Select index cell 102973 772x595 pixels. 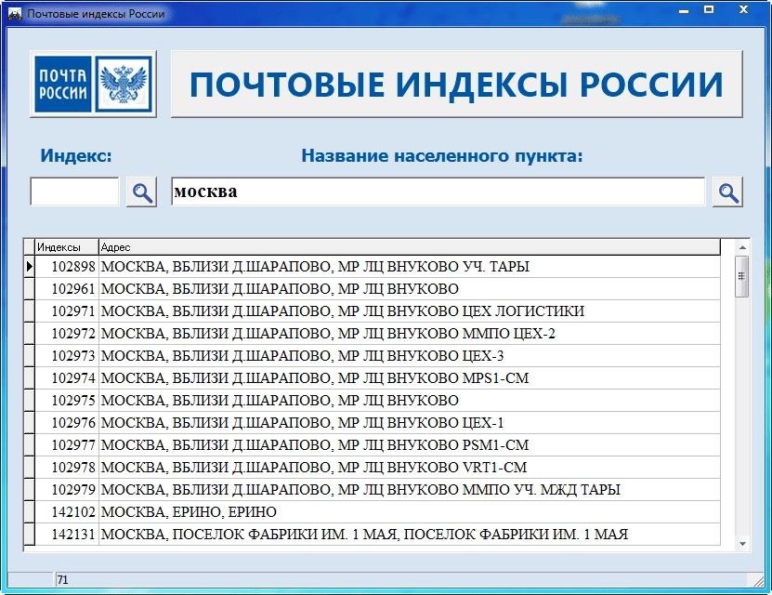(67, 356)
